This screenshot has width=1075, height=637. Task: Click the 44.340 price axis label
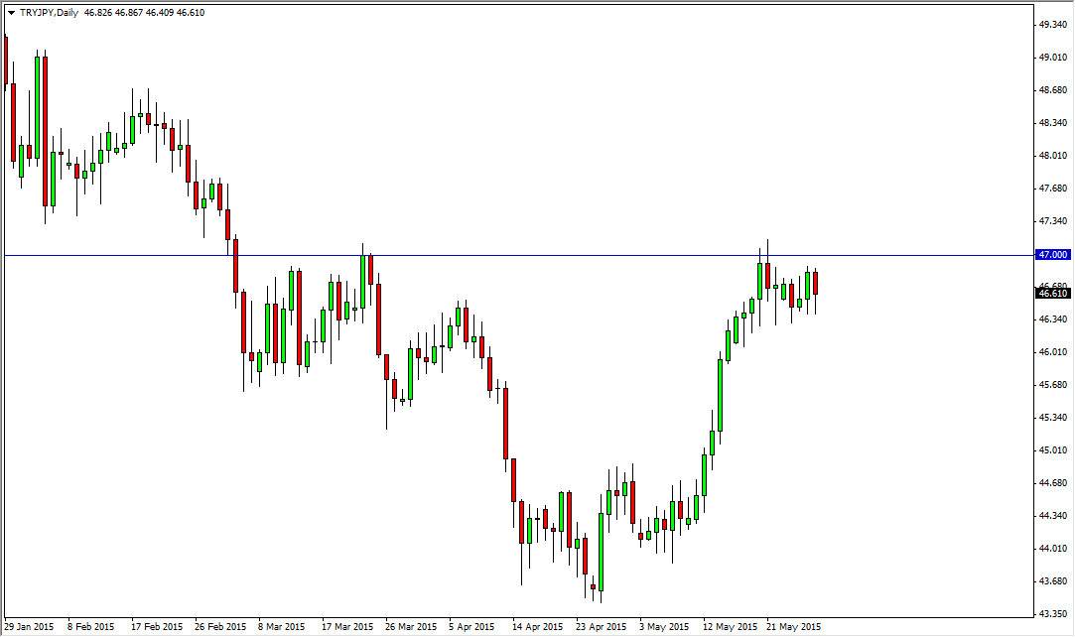[x=1053, y=516]
